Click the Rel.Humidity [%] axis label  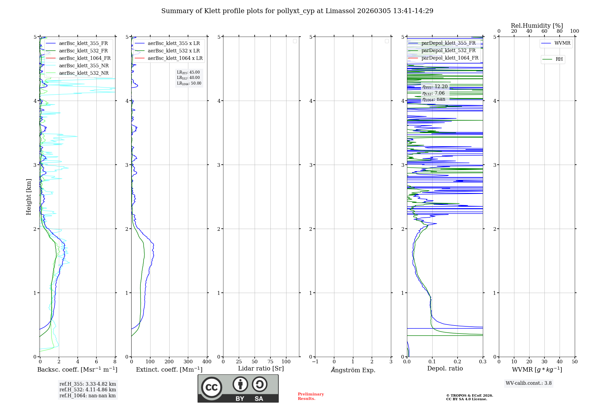pos(536,26)
